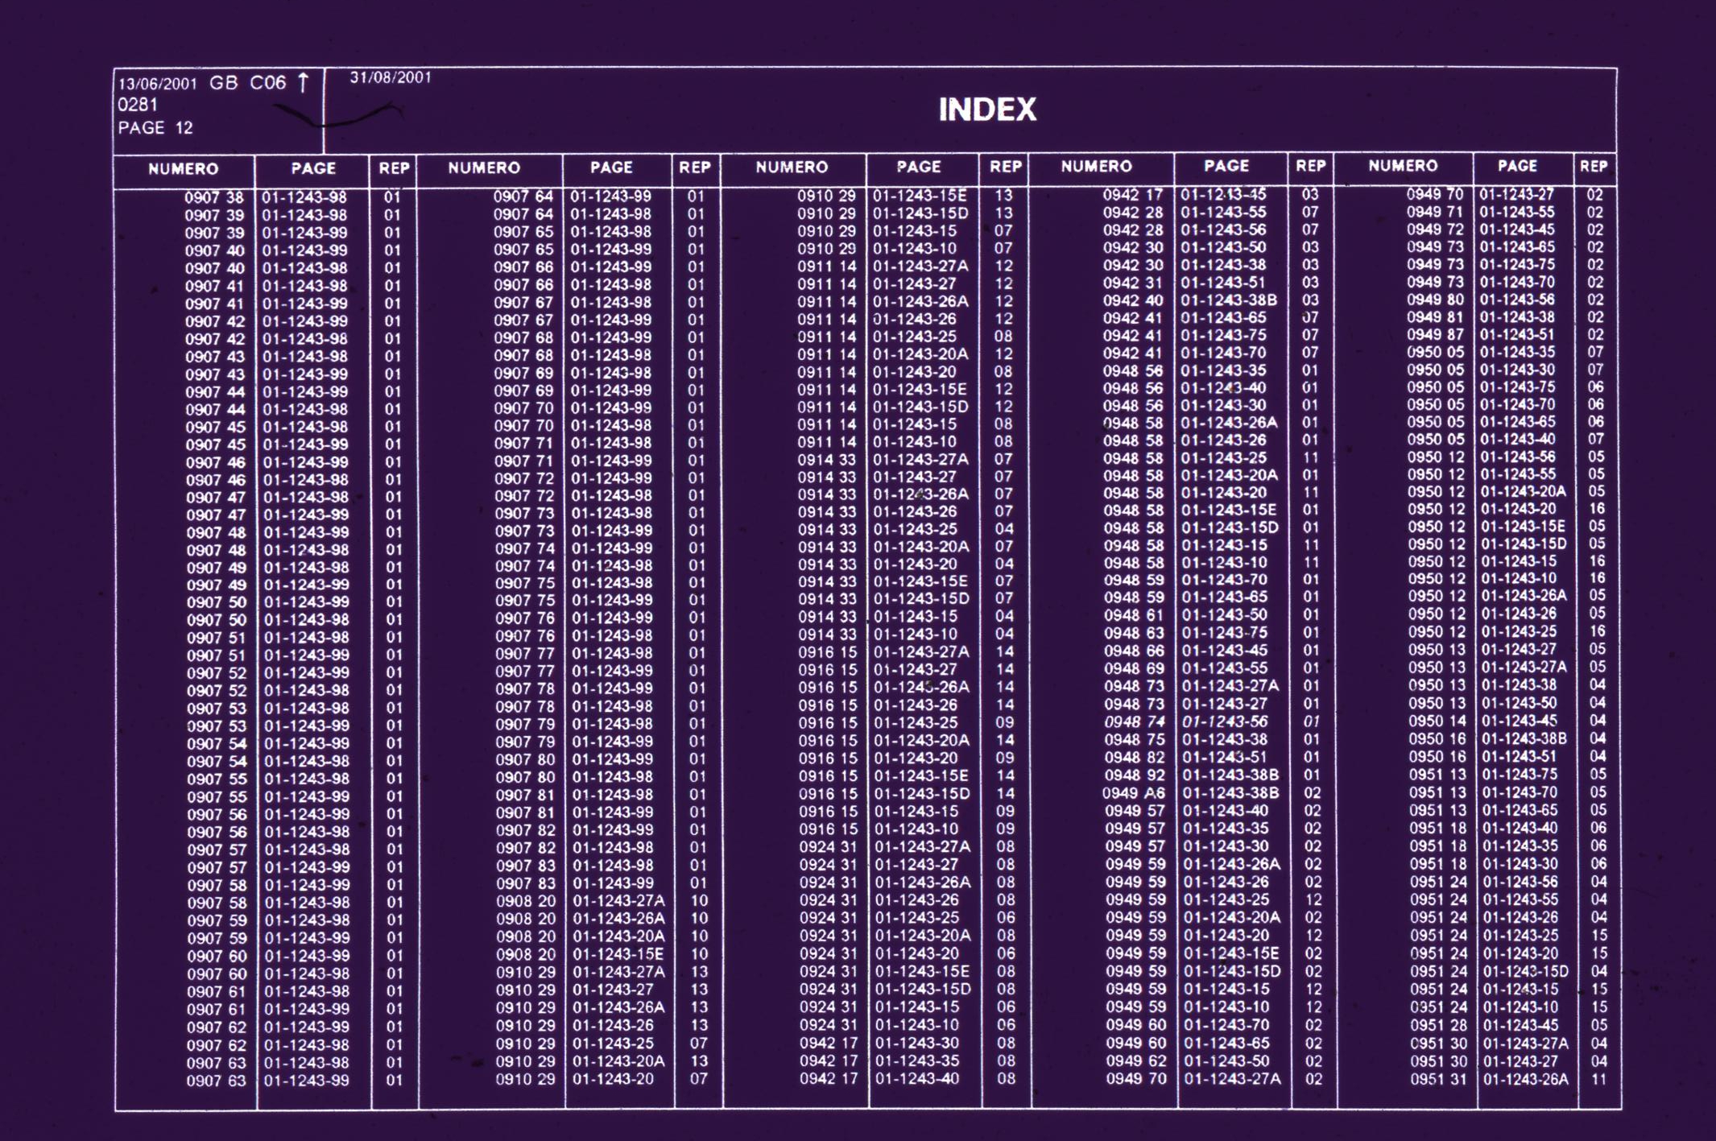Image resolution: width=1716 pixels, height=1141 pixels.
Task: Click the 13/06/2001 date in header
Action: click(157, 84)
